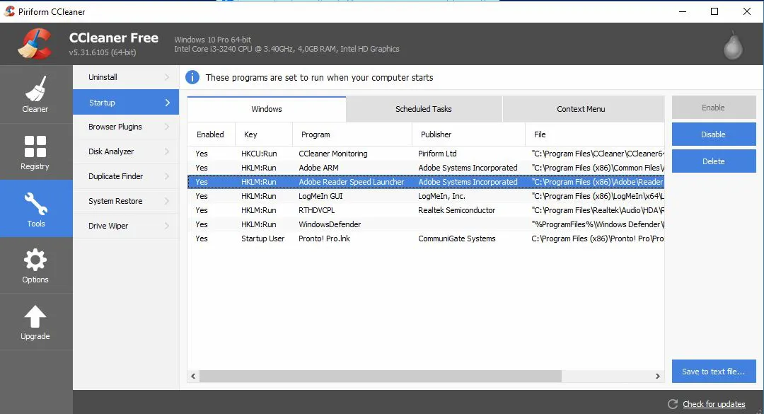
Task: Open Browser Plugins submenu arrow
Action: (x=167, y=127)
